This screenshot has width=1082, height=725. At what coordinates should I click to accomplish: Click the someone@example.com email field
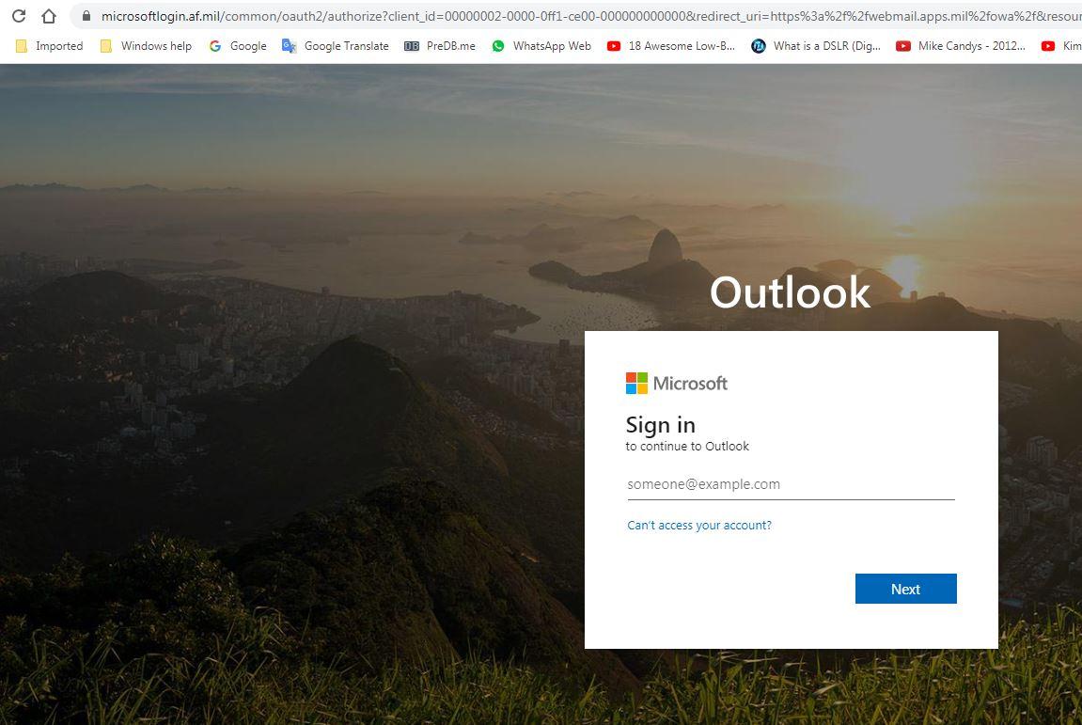click(791, 484)
